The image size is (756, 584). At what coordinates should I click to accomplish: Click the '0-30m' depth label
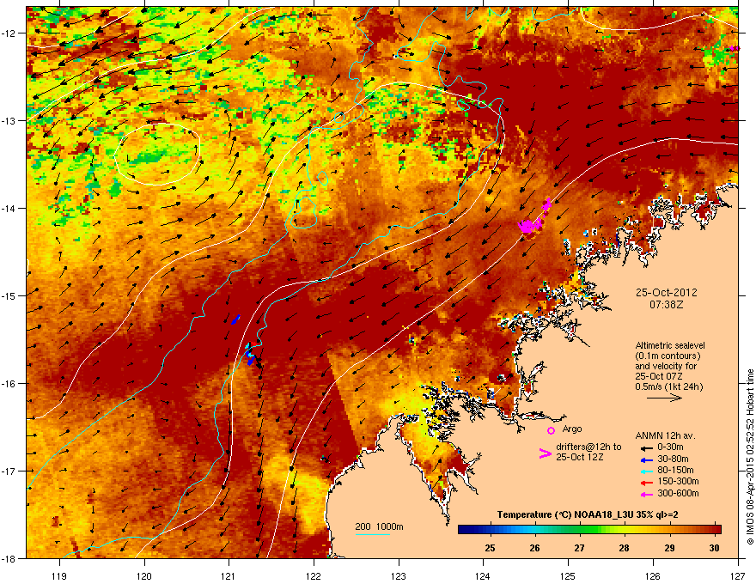pos(670,447)
